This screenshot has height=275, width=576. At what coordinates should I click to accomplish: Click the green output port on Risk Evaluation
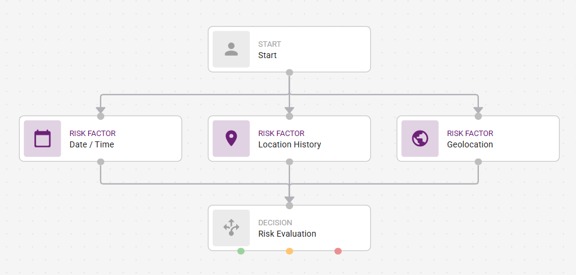[x=241, y=251]
